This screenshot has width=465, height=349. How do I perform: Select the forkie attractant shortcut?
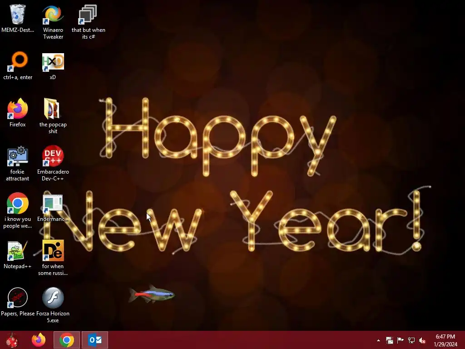18,156
